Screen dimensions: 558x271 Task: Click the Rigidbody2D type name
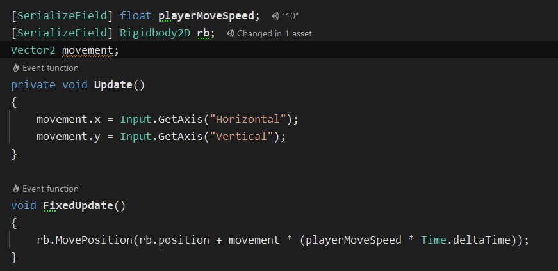[x=155, y=33]
